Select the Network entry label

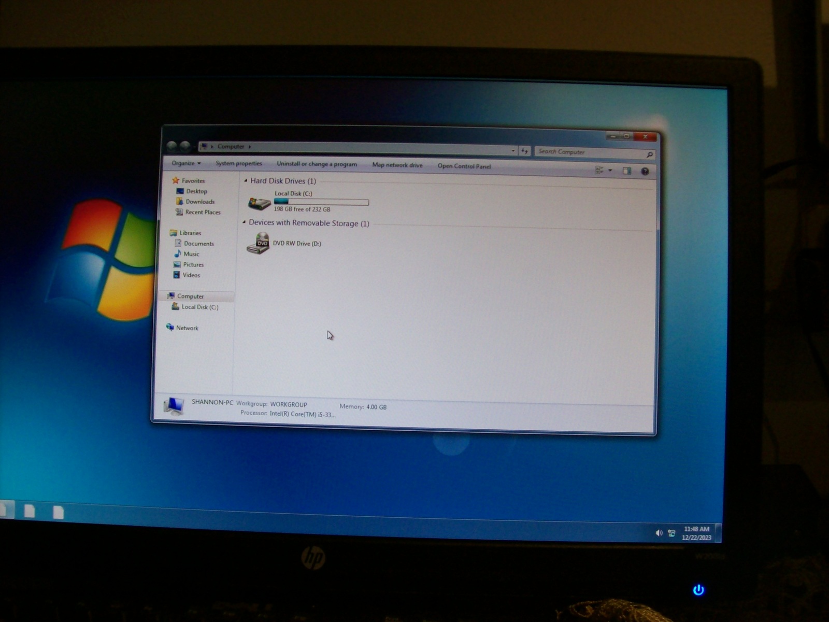pos(187,328)
